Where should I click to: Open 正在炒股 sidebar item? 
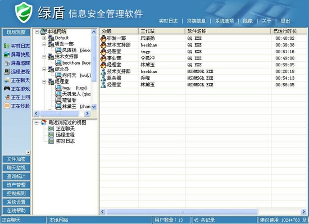17,106
